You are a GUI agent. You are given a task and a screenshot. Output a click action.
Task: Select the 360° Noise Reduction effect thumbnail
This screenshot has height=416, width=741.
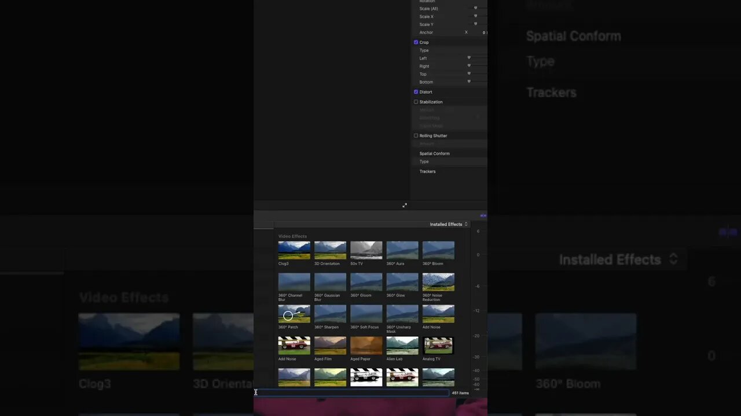pyautogui.click(x=438, y=282)
